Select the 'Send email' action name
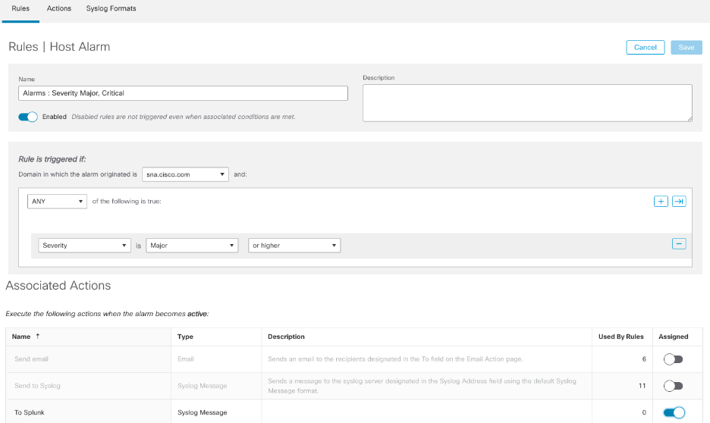The image size is (710, 423). click(x=31, y=359)
